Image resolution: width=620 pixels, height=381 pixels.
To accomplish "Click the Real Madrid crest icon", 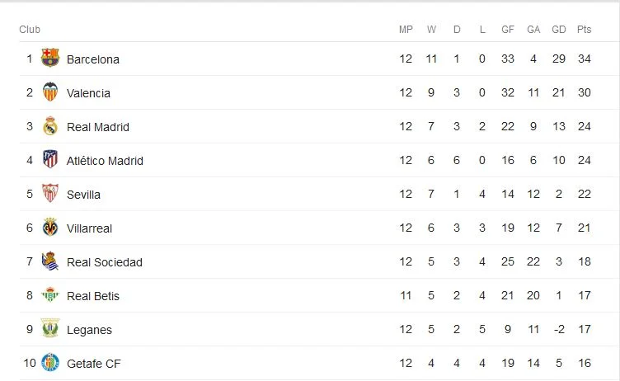I will click(50, 126).
